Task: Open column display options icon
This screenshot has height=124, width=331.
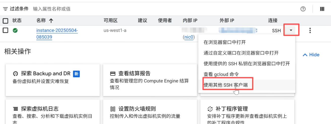Action: (322, 9)
